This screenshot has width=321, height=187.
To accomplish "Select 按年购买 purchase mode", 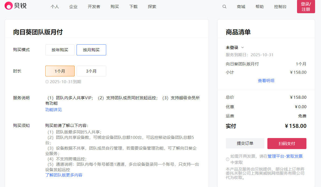I will (60, 50).
